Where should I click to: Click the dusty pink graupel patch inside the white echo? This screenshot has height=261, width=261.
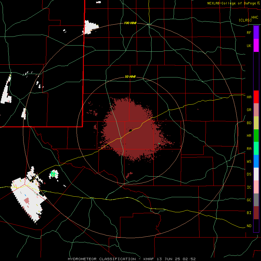click(27, 201)
